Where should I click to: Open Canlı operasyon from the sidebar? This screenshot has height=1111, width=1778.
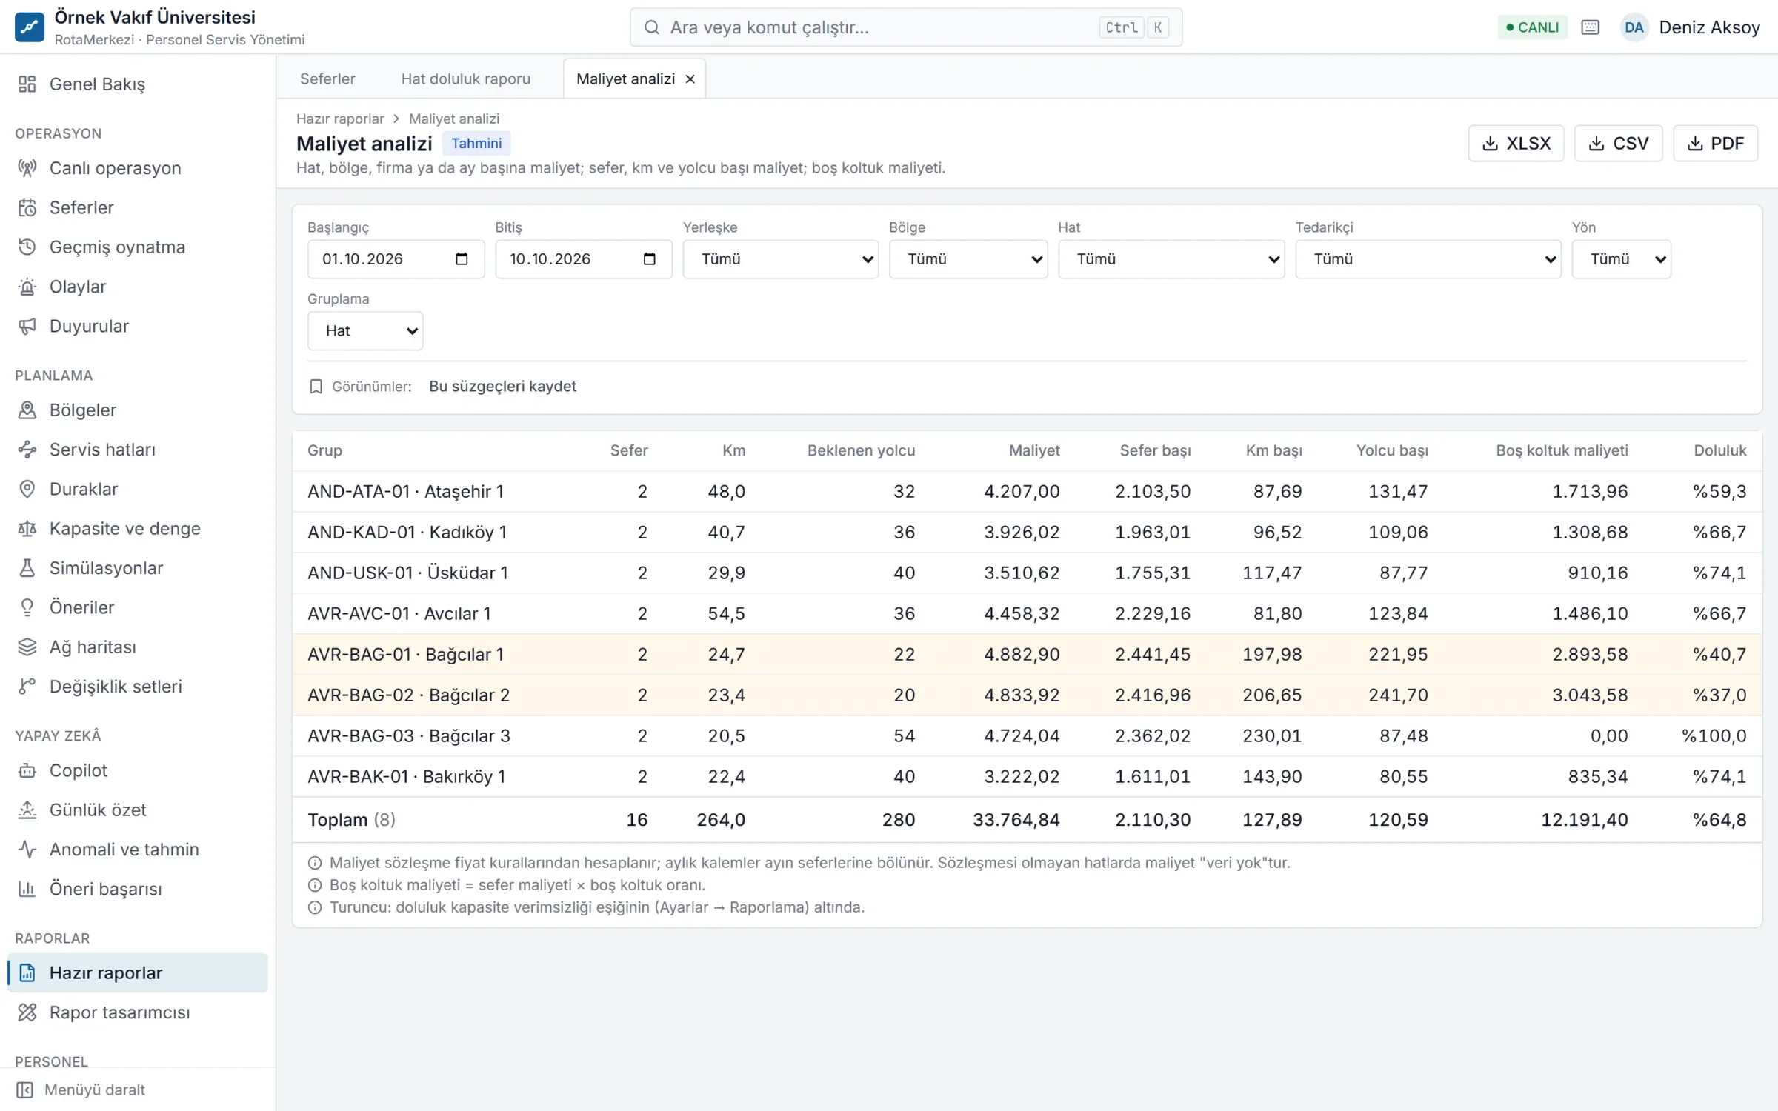pyautogui.click(x=137, y=168)
